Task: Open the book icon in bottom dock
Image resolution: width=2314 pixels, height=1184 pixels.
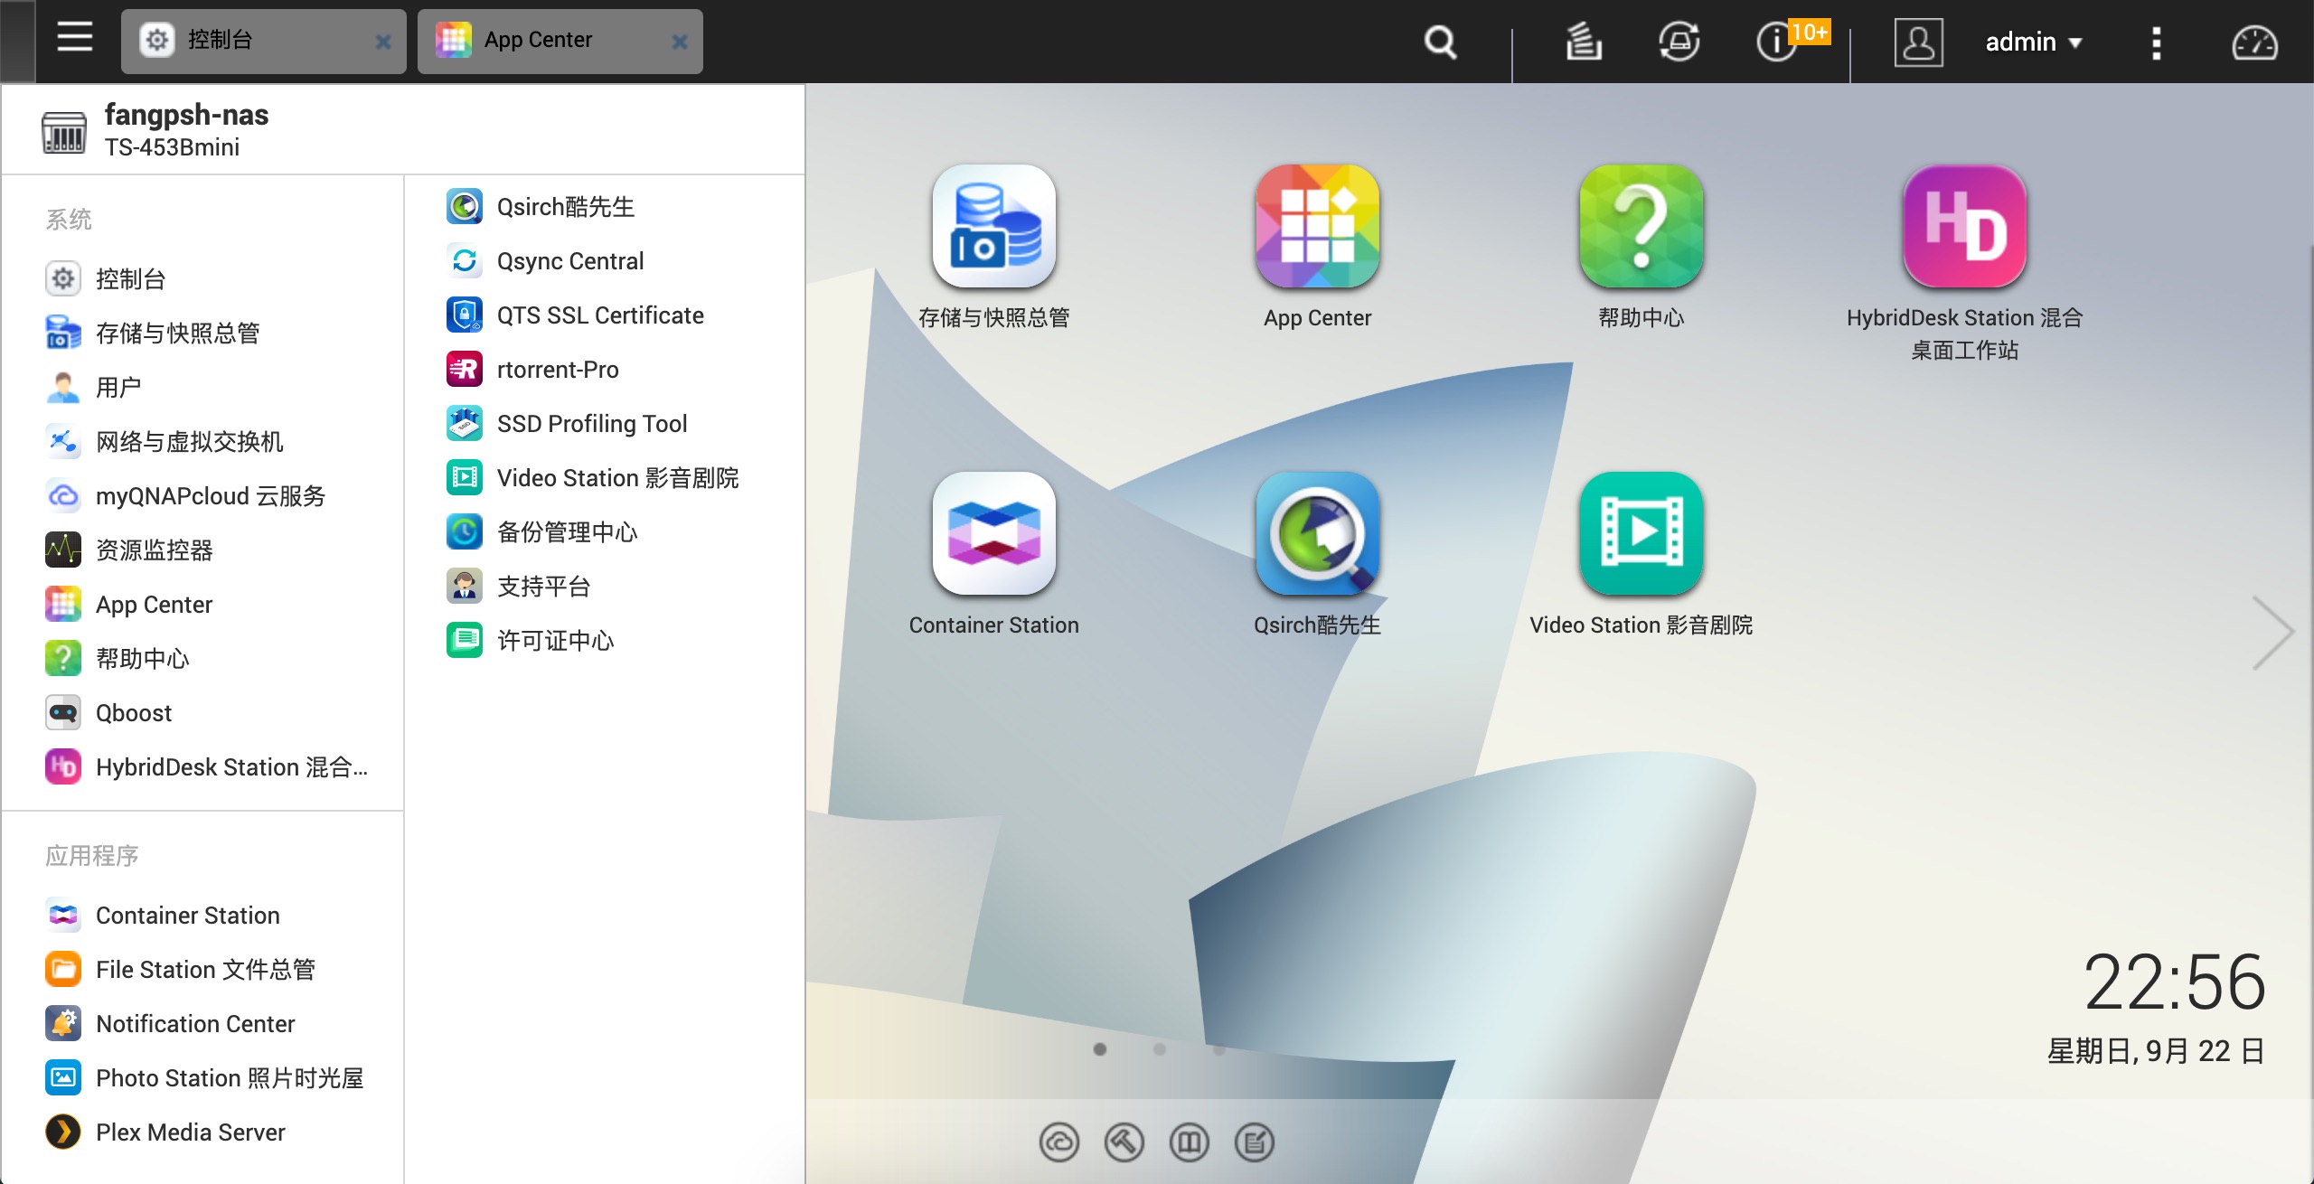Action: [1190, 1142]
